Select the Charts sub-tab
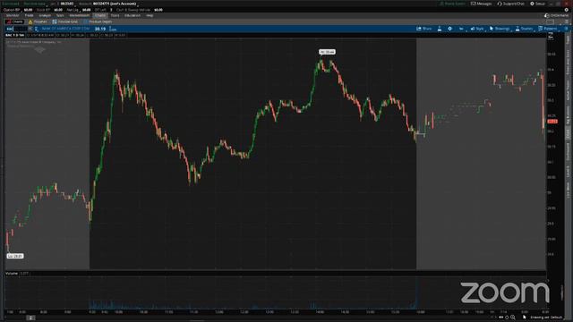 (14, 21)
